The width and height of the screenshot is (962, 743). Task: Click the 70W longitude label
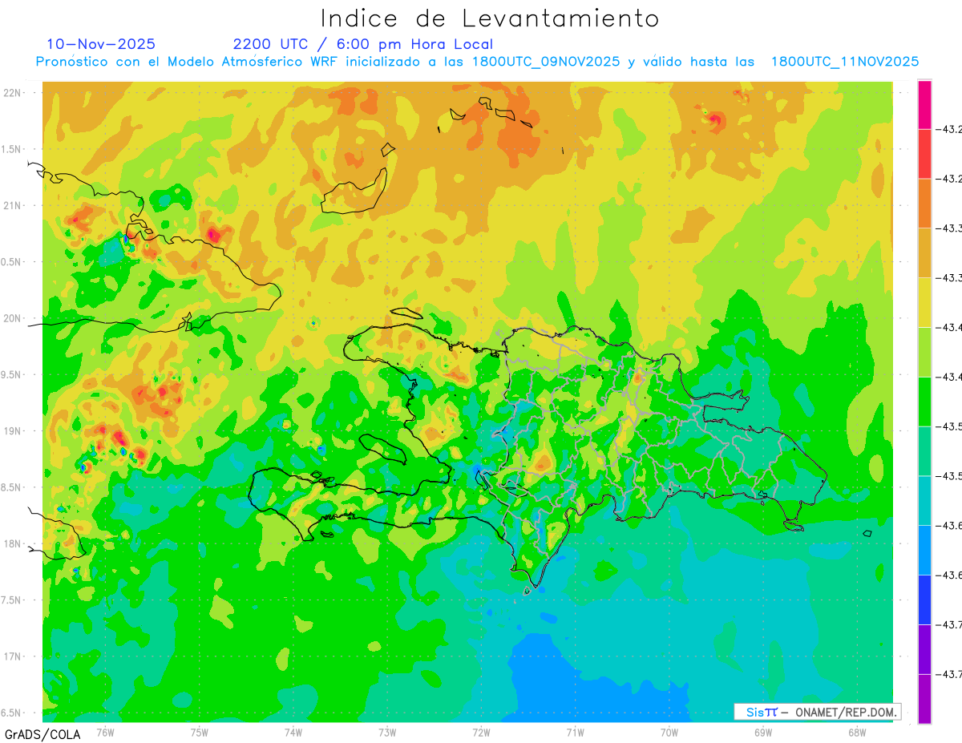coord(669,732)
